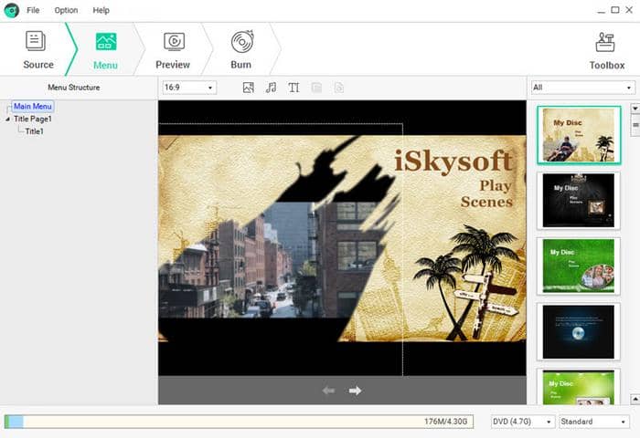Choose the black My Disc template
The image size is (640, 438).
pyautogui.click(x=579, y=200)
